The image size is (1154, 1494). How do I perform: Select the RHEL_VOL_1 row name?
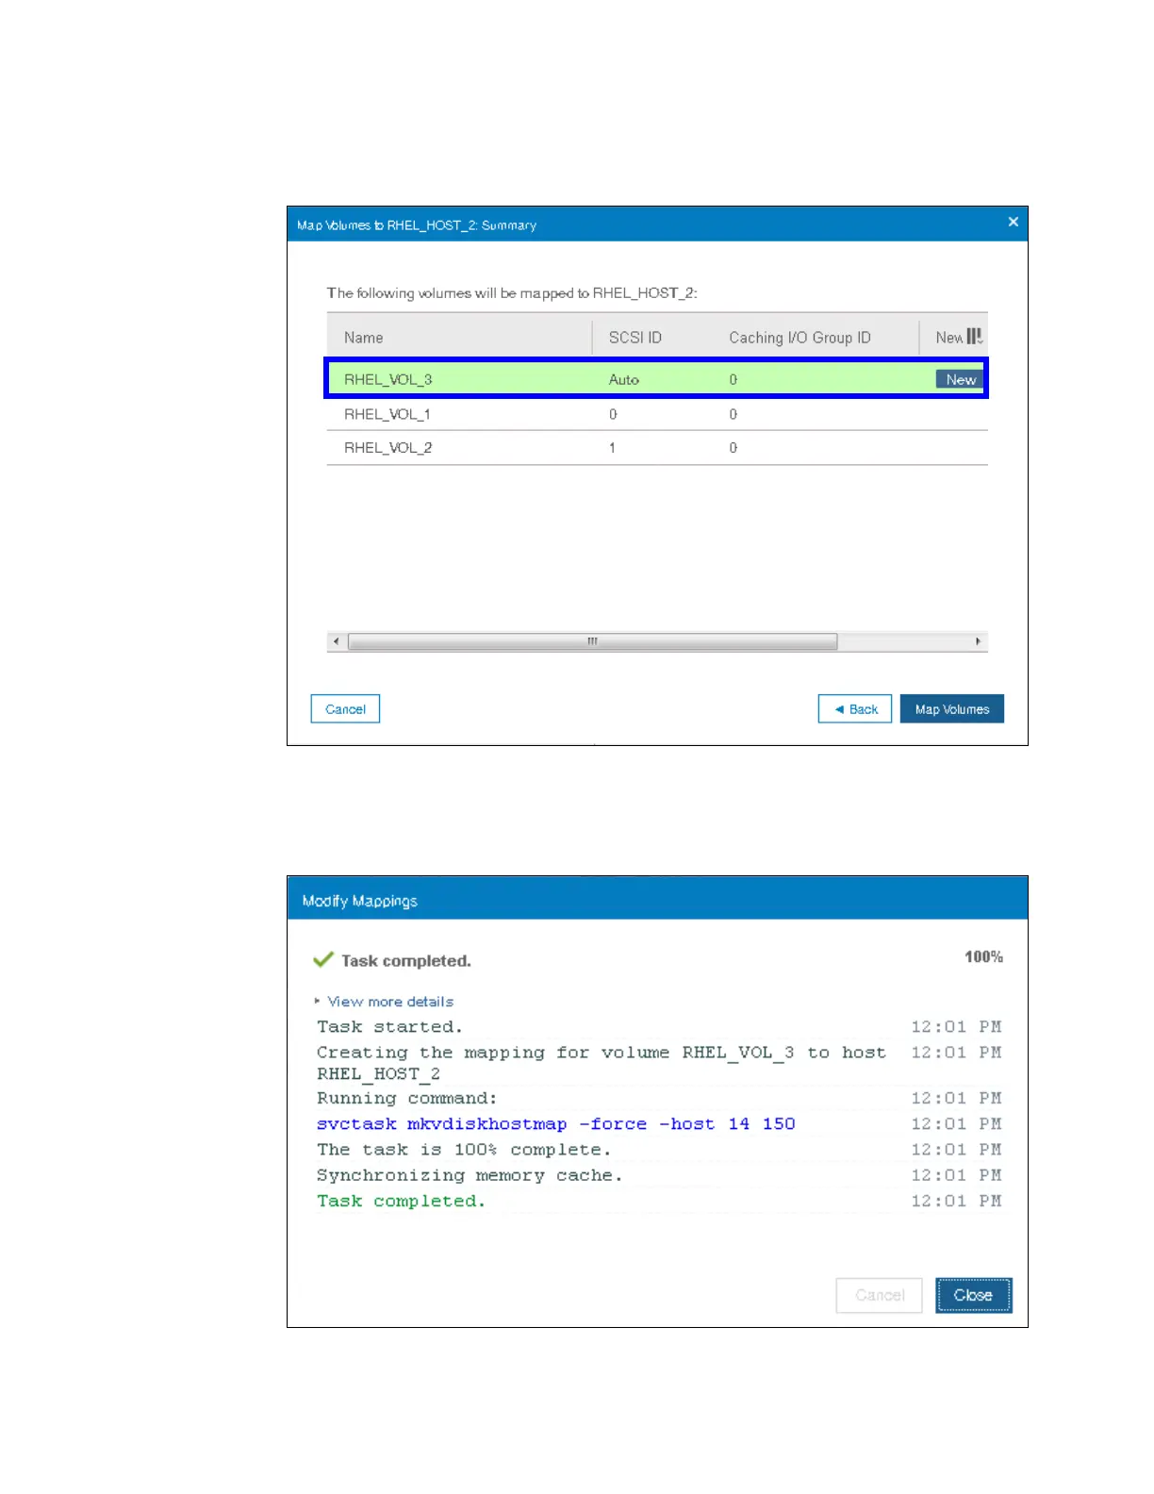coord(387,414)
